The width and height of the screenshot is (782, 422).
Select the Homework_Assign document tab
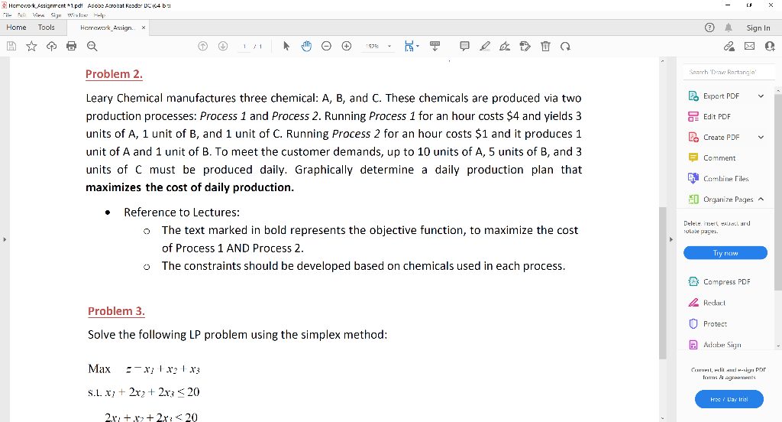(x=107, y=28)
